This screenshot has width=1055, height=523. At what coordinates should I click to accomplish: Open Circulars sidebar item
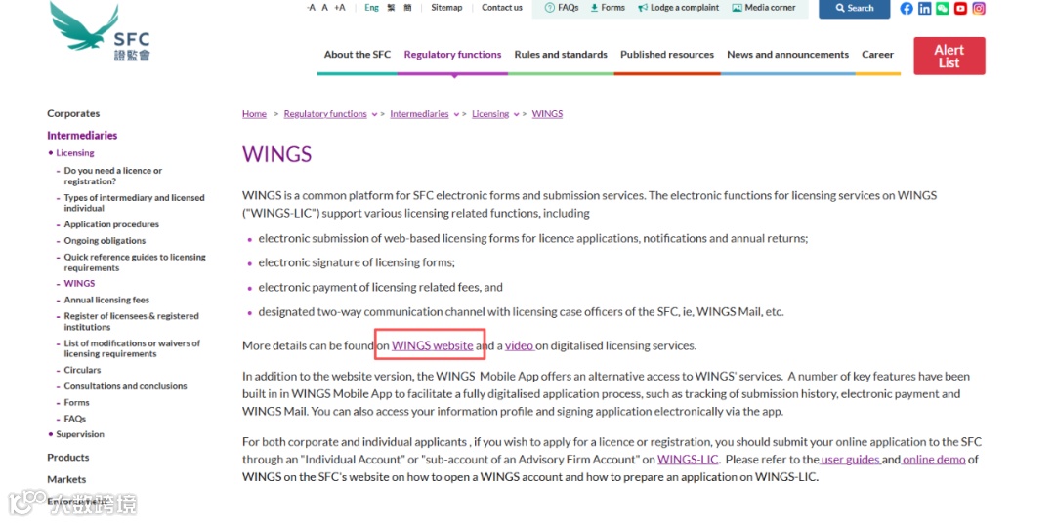[x=82, y=370]
